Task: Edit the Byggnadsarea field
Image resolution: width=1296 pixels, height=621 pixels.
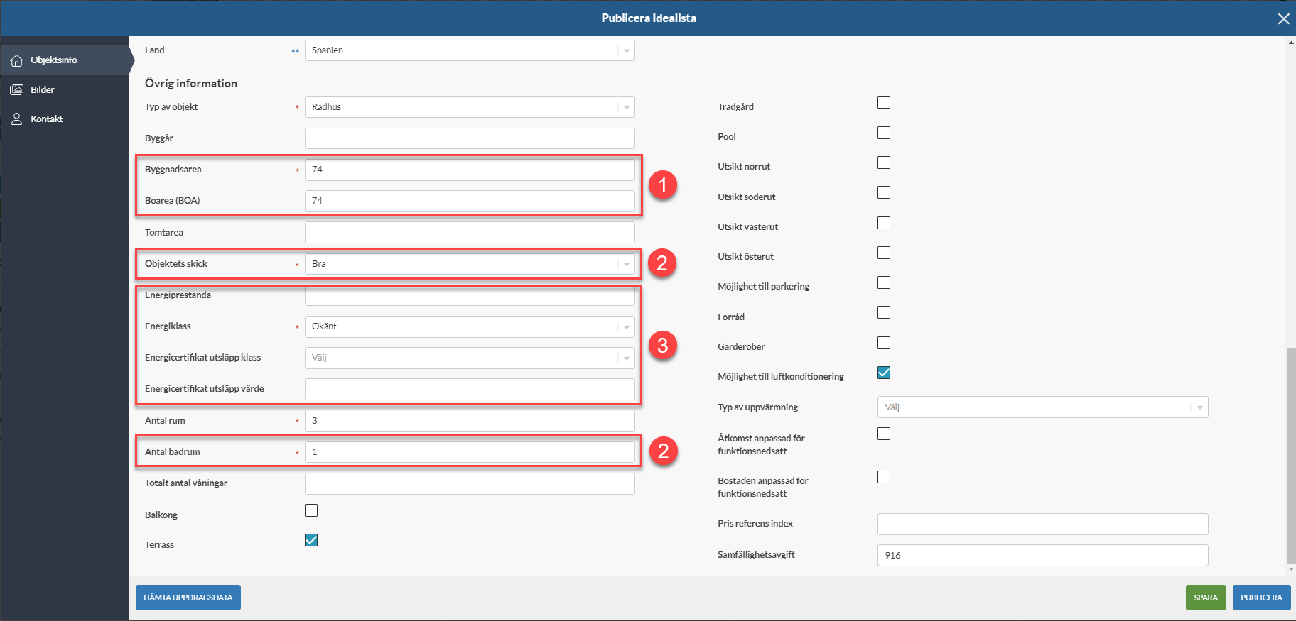Action: pyautogui.click(x=470, y=170)
